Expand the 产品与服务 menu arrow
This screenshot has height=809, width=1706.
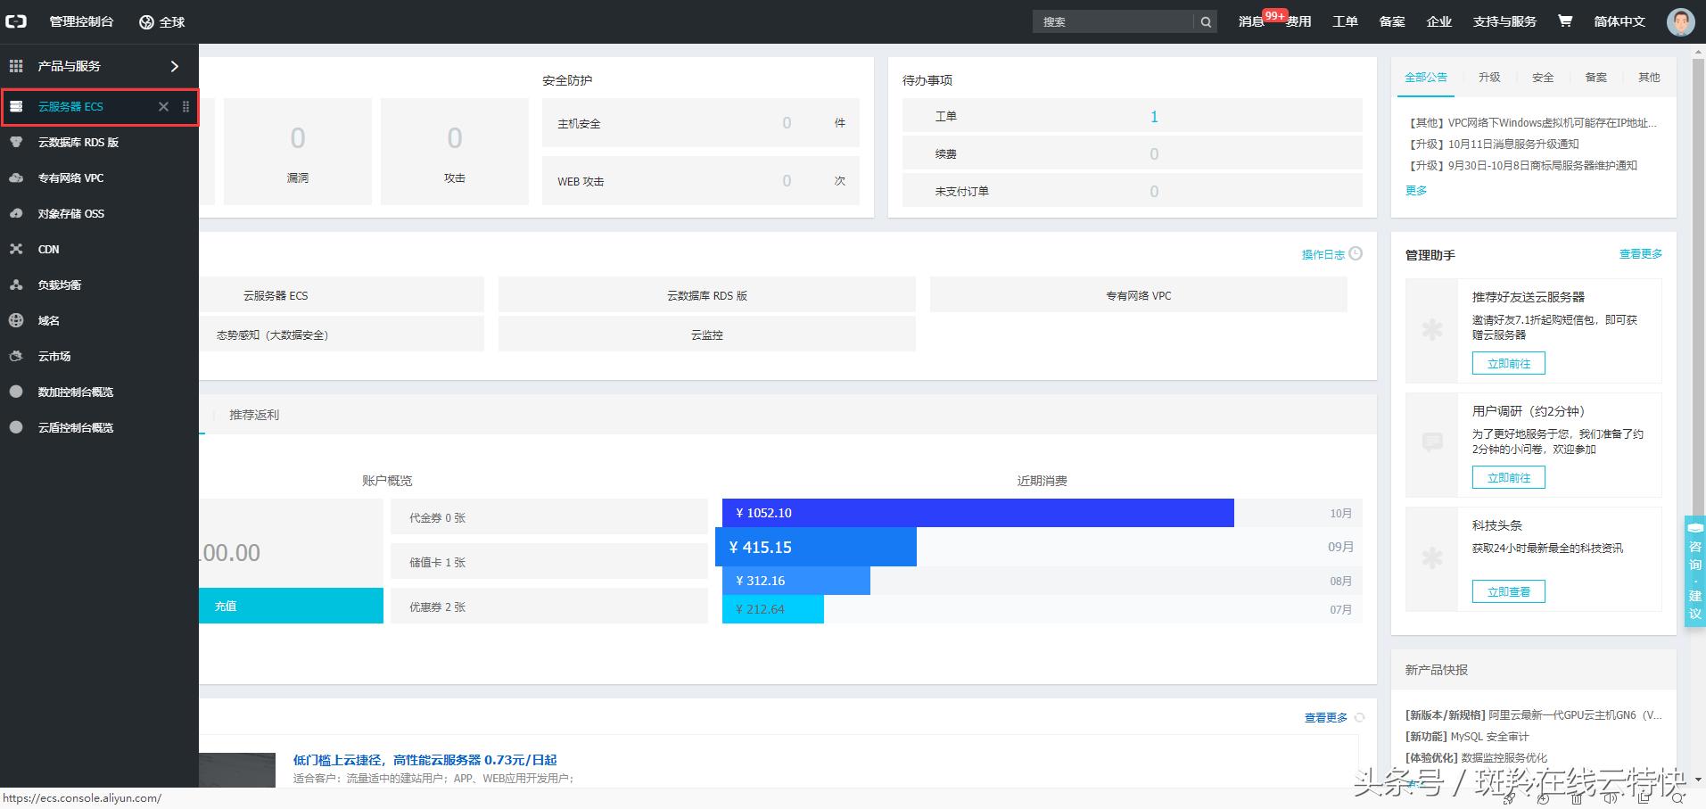point(175,66)
